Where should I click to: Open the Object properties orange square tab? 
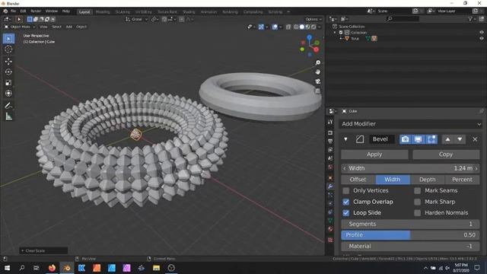[330, 178]
